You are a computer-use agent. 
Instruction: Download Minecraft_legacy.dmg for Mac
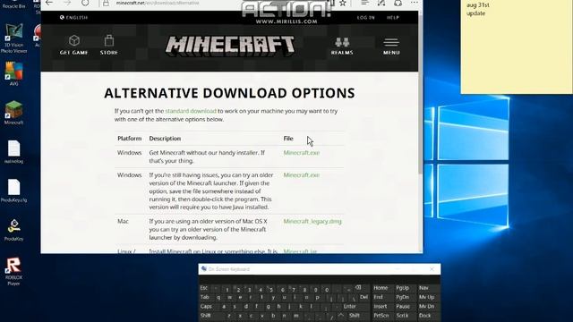pos(312,222)
